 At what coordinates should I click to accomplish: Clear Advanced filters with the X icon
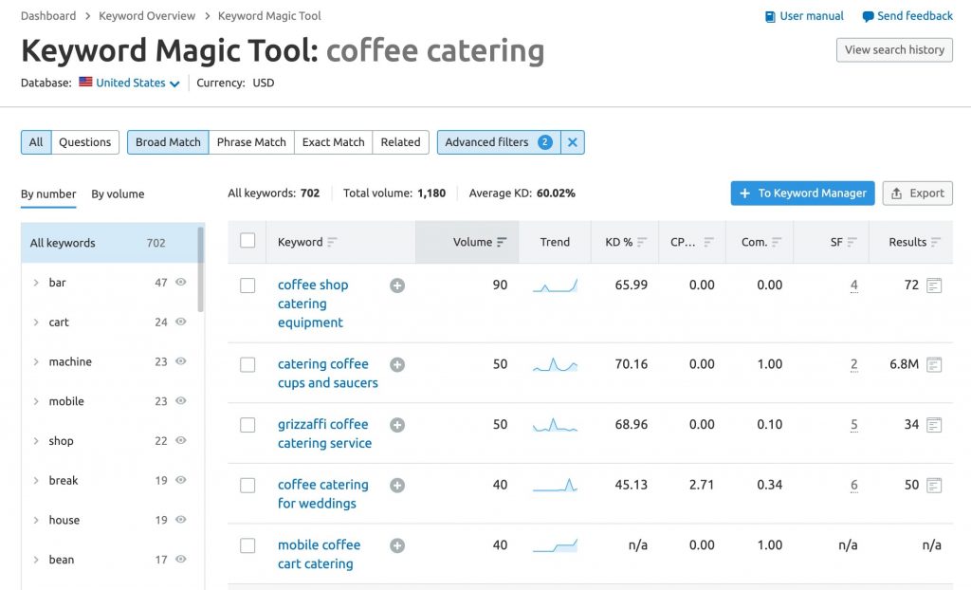pos(573,141)
